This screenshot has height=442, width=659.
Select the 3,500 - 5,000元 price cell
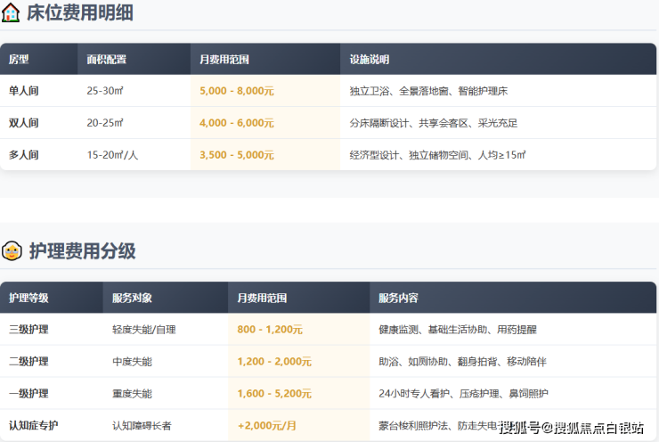[237, 155]
